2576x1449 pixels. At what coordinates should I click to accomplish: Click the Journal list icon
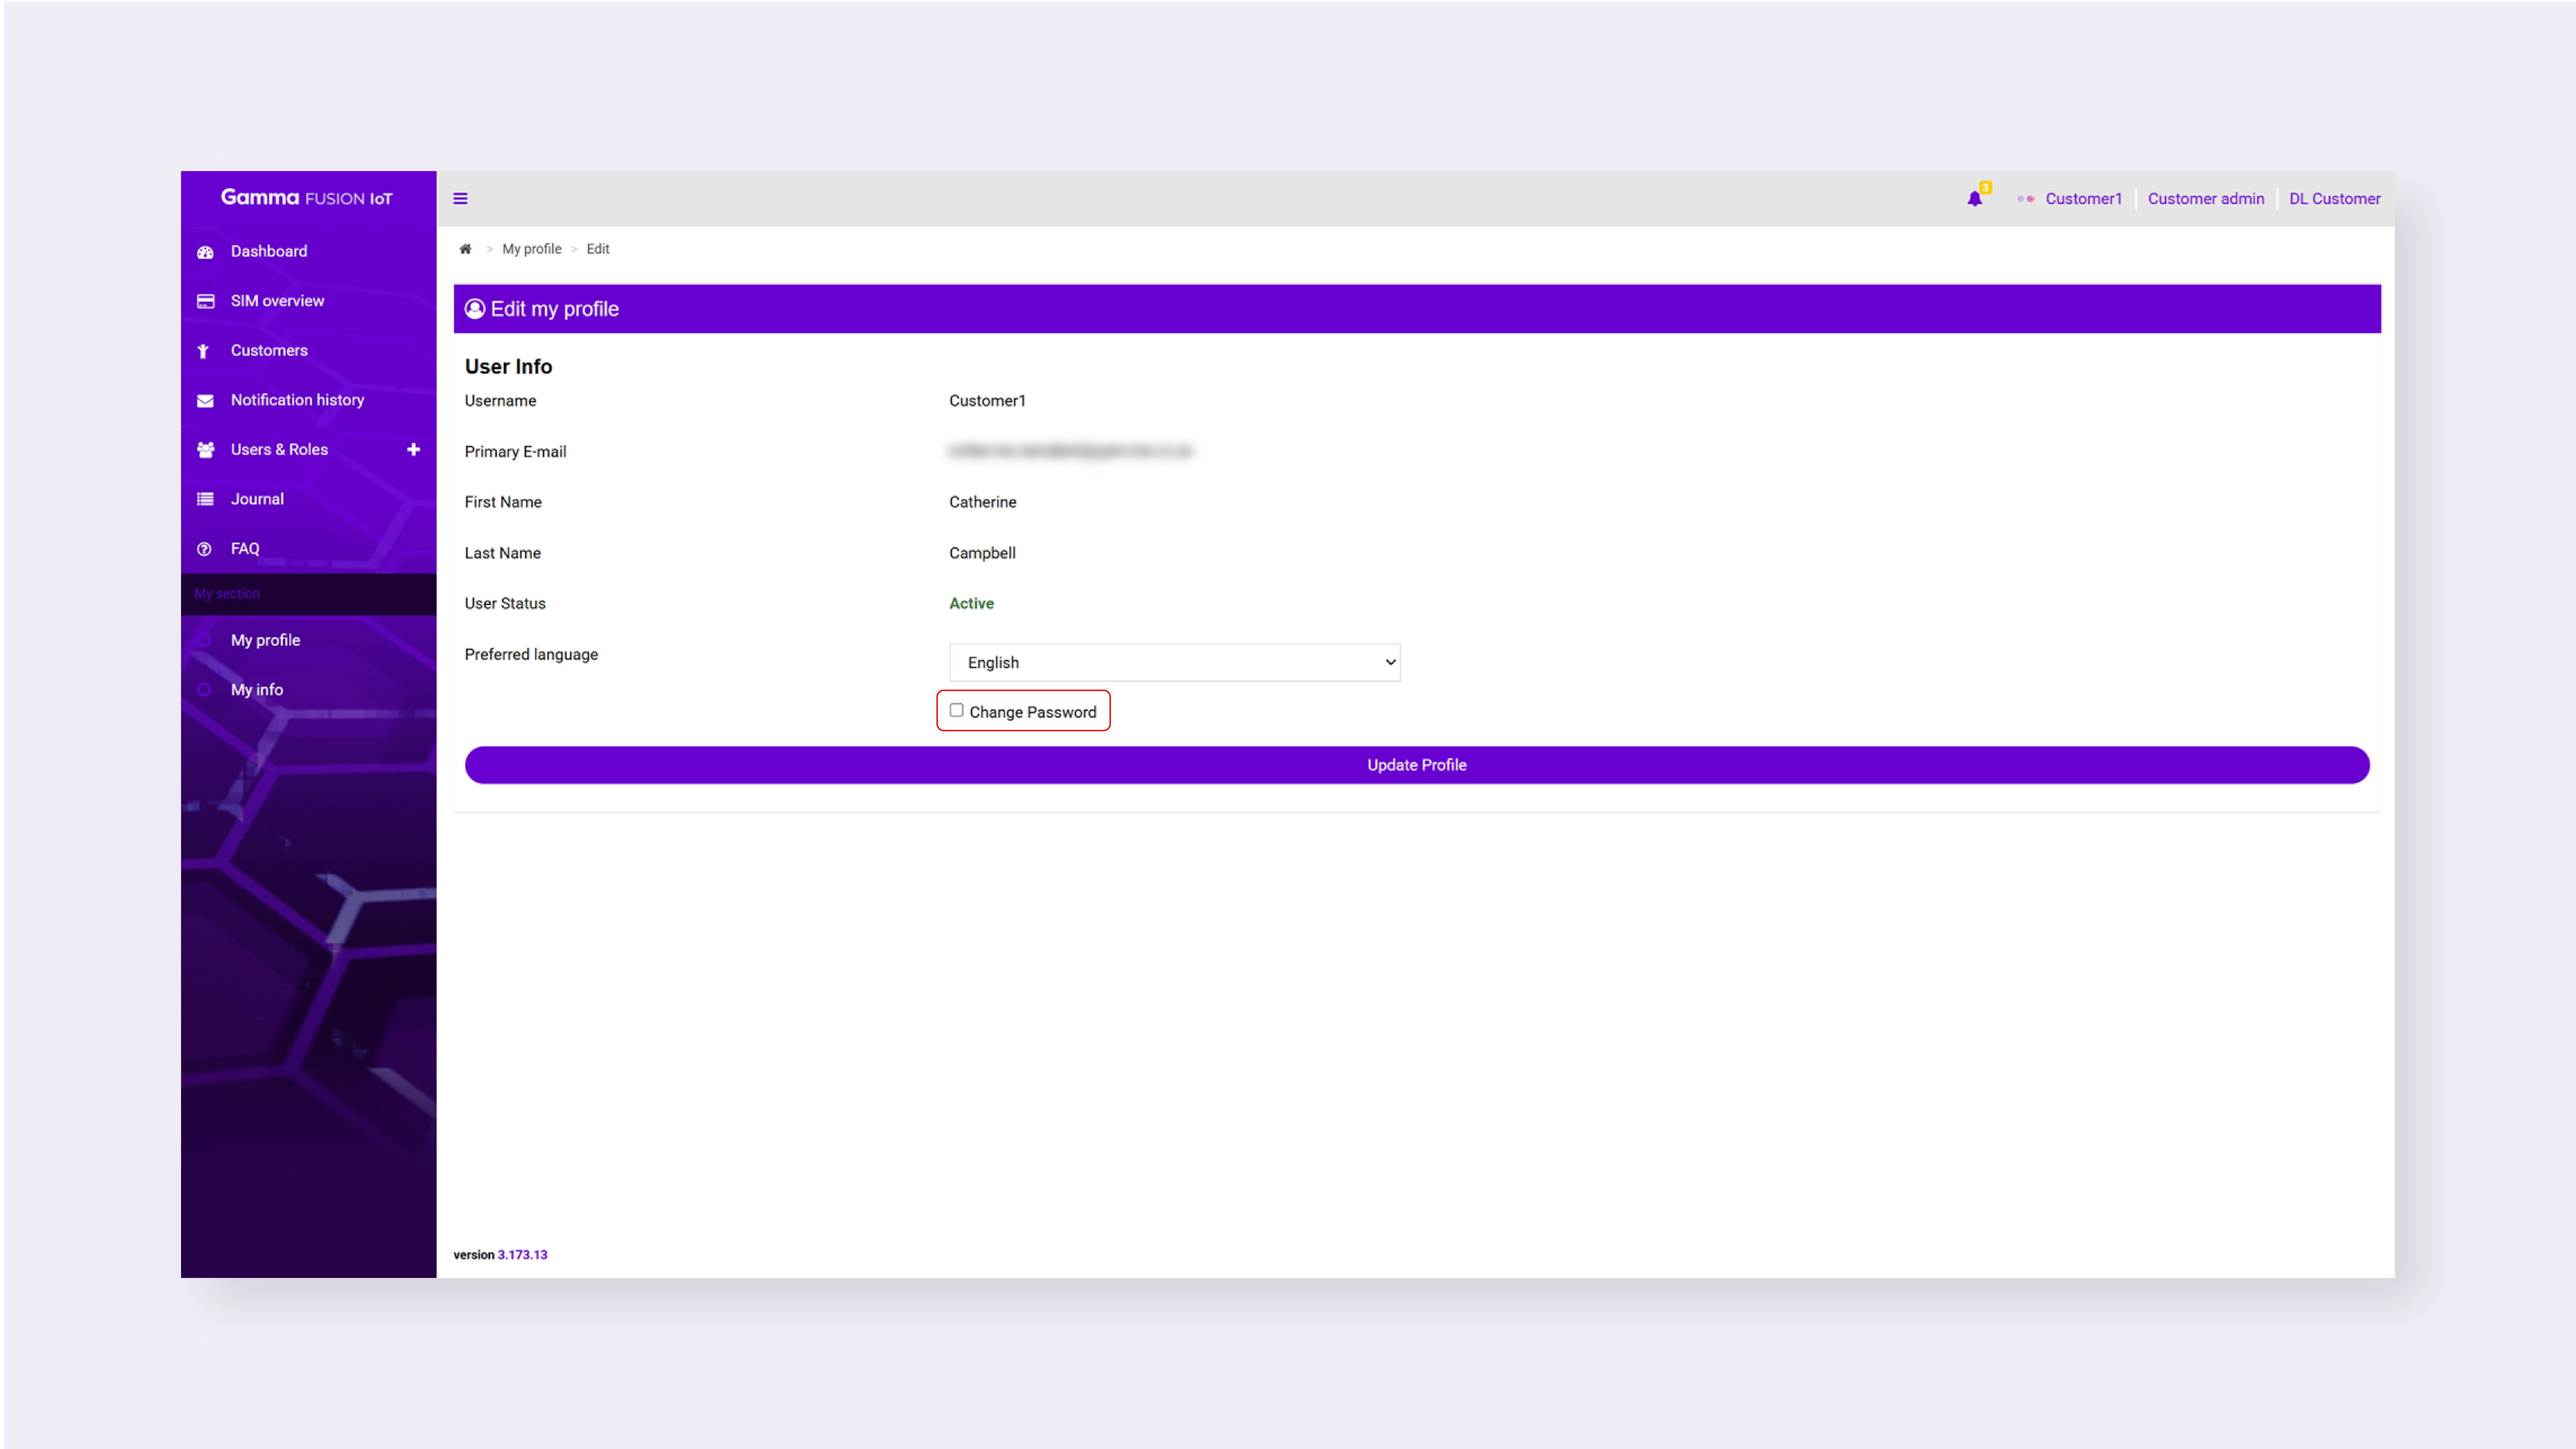pos(205,499)
